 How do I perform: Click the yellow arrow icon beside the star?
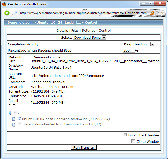point(162,13)
